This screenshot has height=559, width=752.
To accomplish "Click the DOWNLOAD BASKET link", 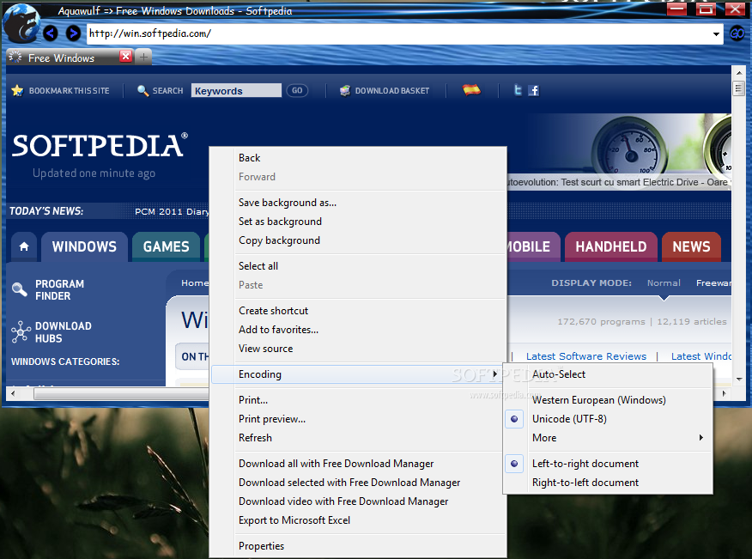I will [x=391, y=91].
